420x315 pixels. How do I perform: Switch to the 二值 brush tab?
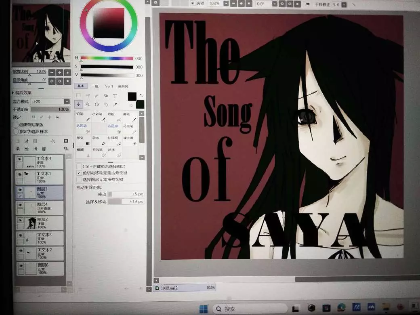coord(95,86)
